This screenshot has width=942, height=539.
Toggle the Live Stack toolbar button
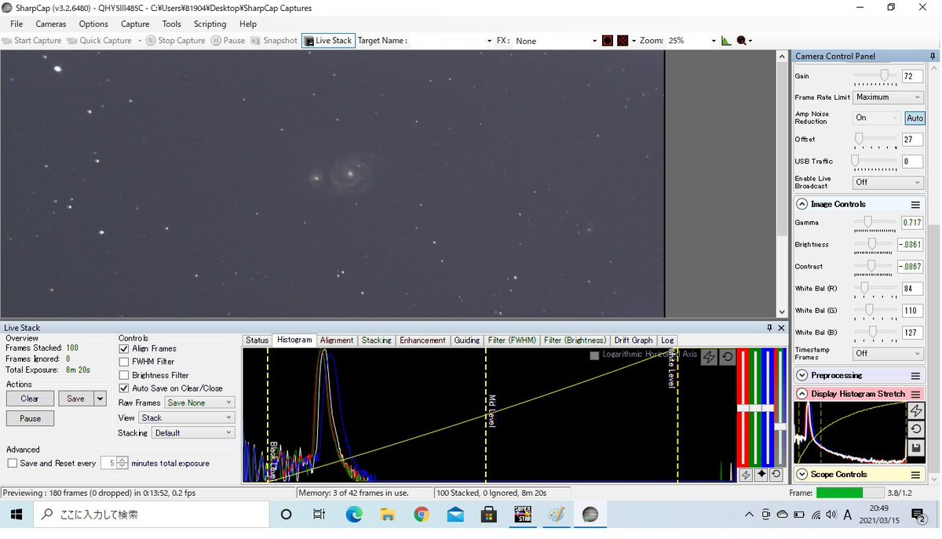[327, 41]
